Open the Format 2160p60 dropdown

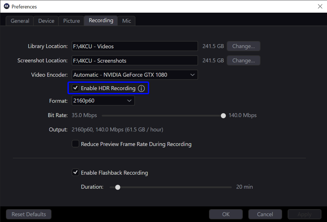103,101
